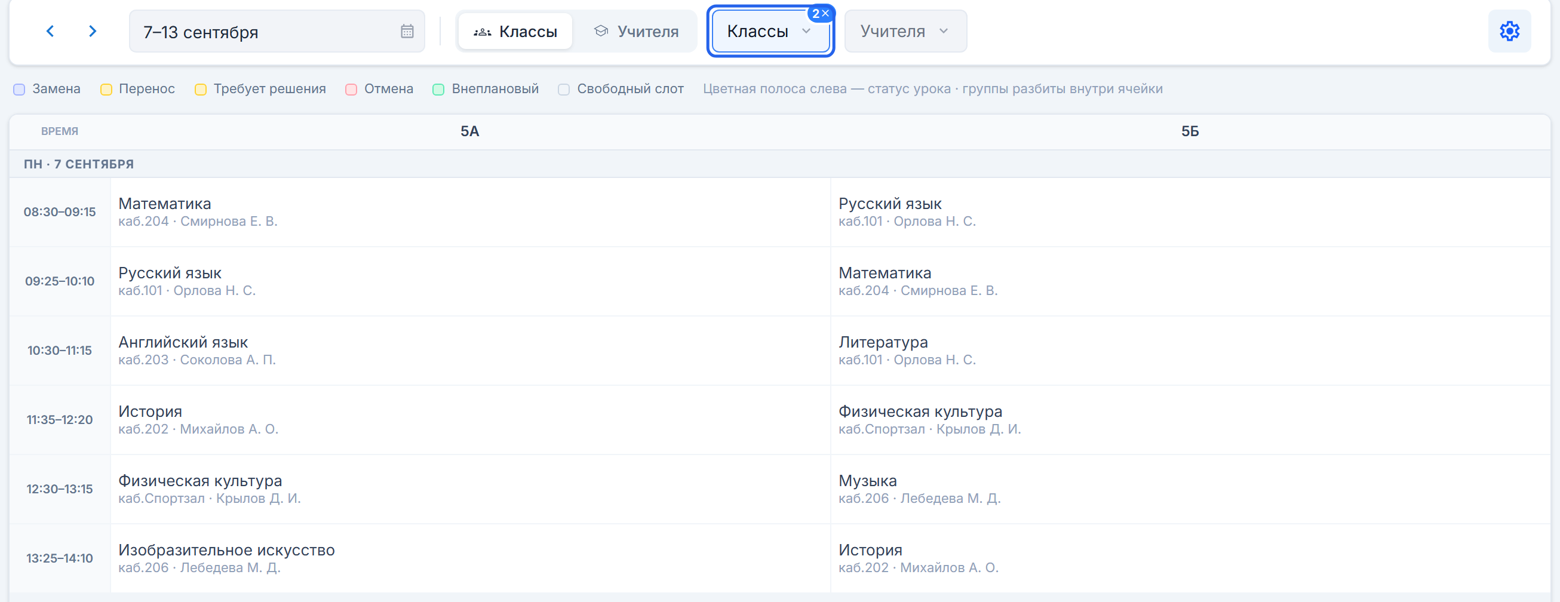Click the Отмена legend swatch
1560x602 pixels.
(351, 90)
